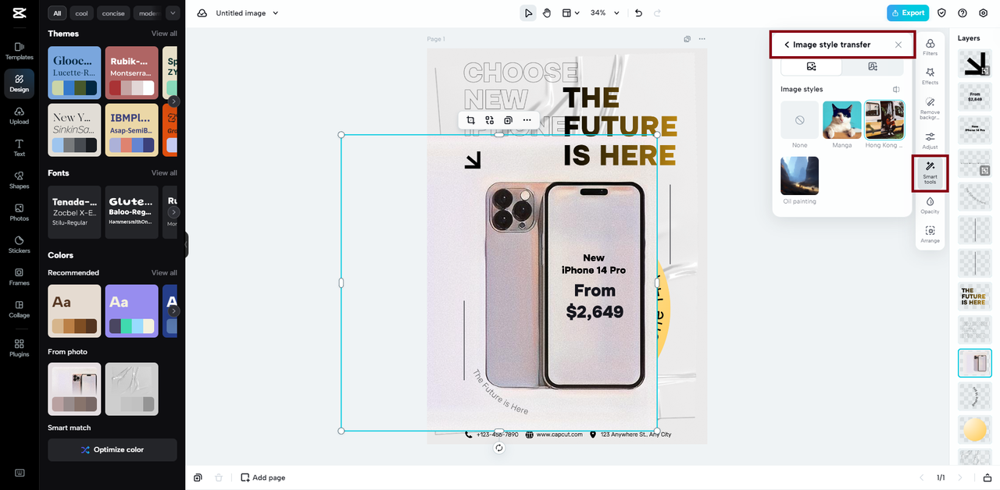Show more recommended colors with the arrow
The image size is (1000, 490).
click(173, 311)
